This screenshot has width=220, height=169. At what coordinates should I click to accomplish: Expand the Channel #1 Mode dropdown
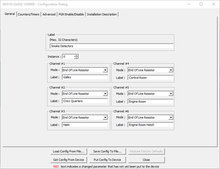point(105,70)
